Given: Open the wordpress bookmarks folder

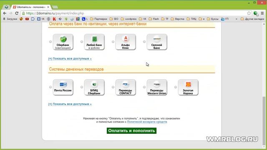Looking at the screenshot, I should coord(128,19).
